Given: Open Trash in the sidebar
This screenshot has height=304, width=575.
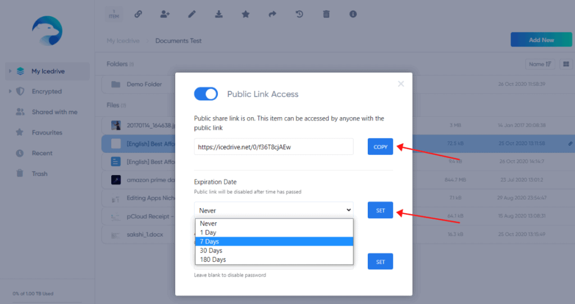Looking at the screenshot, I should pyautogui.click(x=39, y=174).
